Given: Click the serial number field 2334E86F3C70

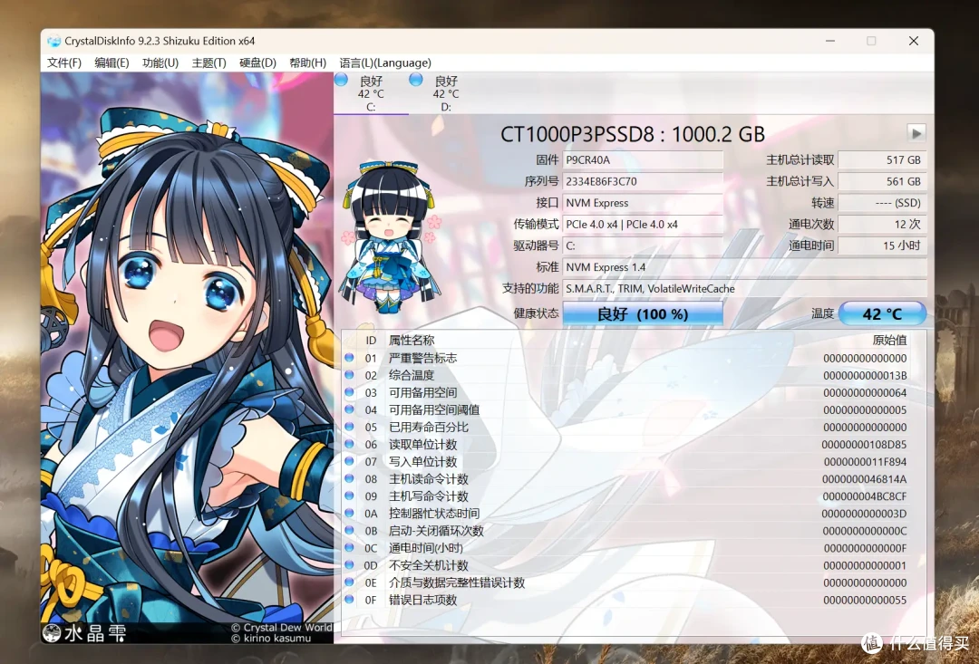Looking at the screenshot, I should (643, 181).
